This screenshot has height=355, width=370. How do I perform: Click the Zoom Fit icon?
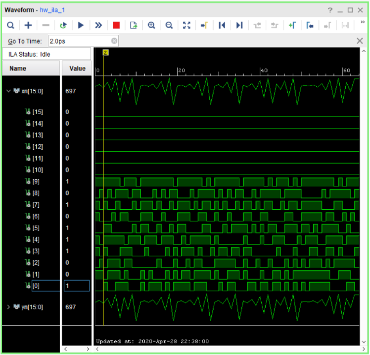pos(186,25)
